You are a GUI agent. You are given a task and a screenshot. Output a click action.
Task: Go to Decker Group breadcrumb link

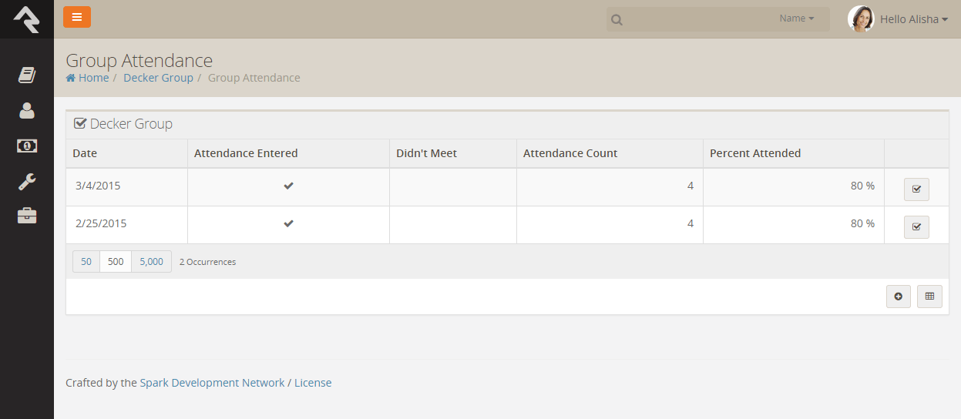tap(158, 78)
